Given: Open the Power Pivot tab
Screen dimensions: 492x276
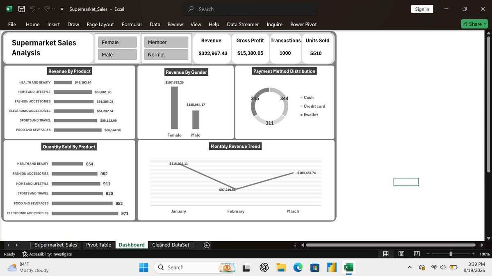Looking at the screenshot, I should pos(303,24).
